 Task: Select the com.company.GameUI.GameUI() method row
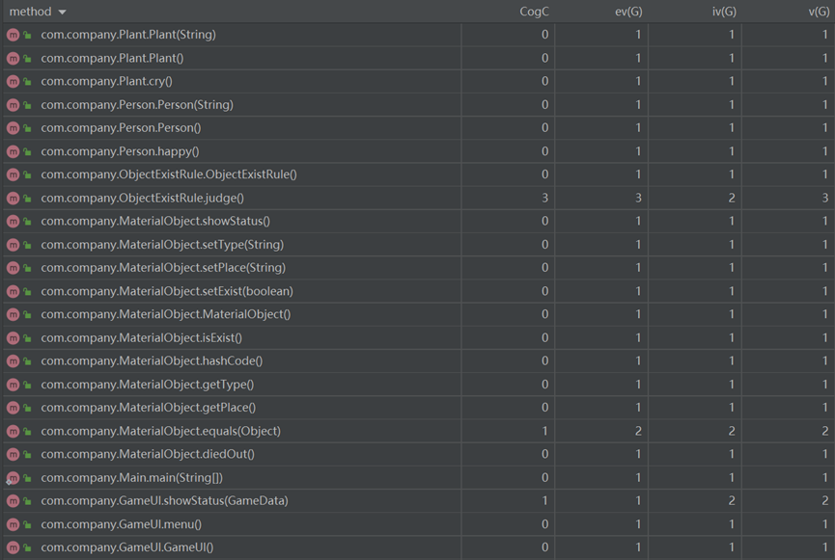pyautogui.click(x=126, y=547)
